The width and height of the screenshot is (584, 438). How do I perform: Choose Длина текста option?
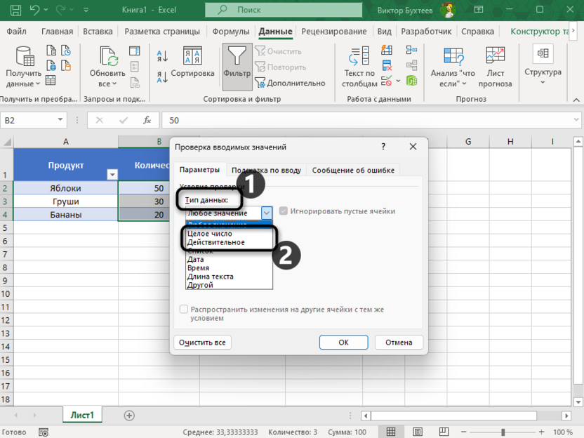click(230, 277)
